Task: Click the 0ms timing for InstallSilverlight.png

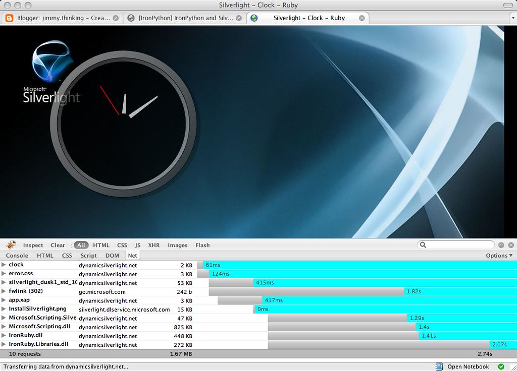Action: coord(263,309)
